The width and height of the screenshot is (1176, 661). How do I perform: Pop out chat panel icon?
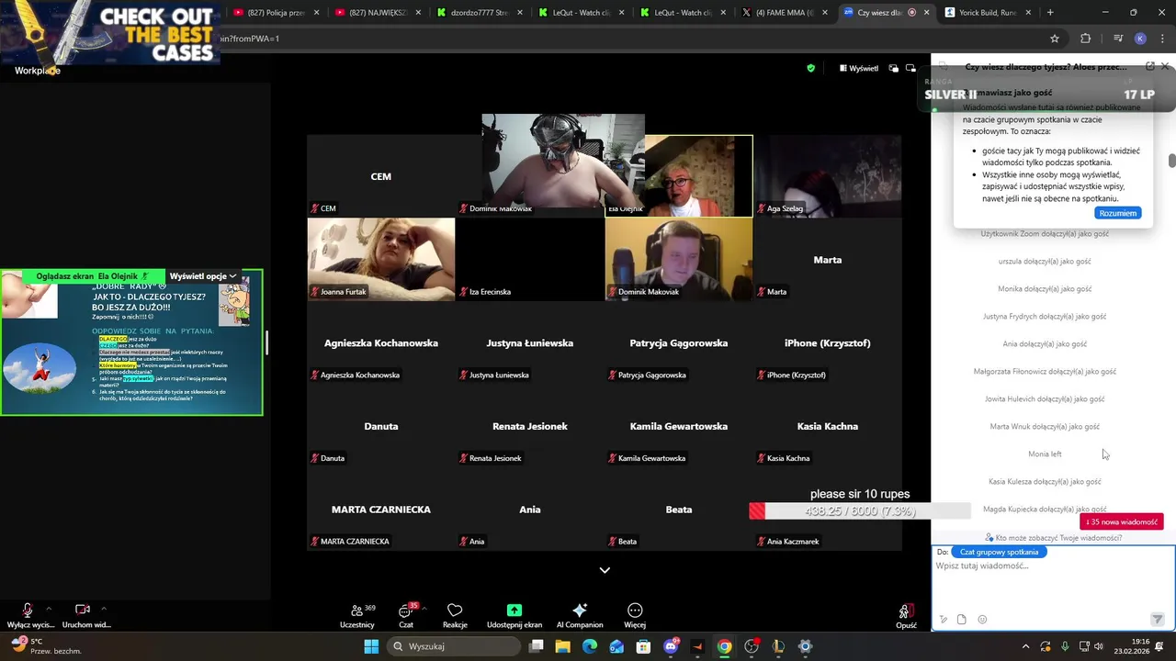coord(1149,67)
